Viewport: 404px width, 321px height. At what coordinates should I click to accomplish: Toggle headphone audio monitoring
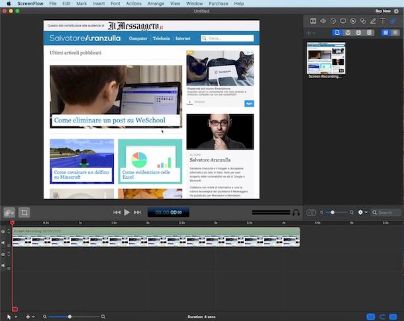click(x=296, y=212)
